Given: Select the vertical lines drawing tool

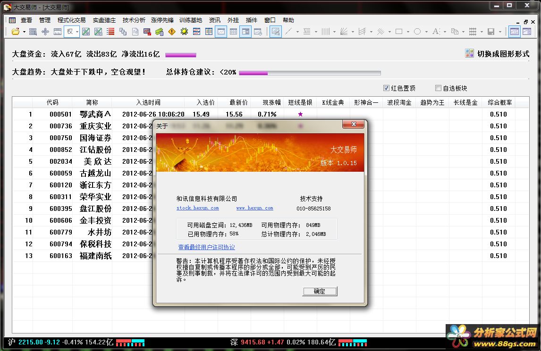Looking at the screenshot, I should [x=325, y=32].
